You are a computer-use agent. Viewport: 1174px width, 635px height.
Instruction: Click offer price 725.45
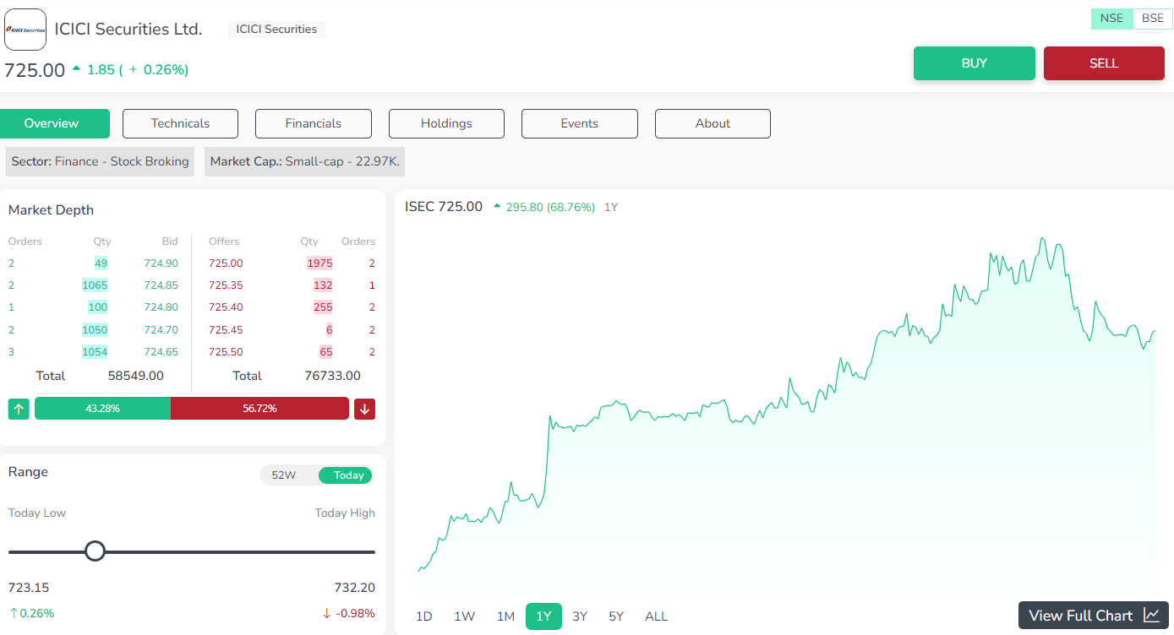(x=226, y=330)
